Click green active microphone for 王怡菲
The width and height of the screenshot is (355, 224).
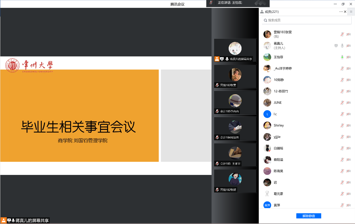[x=342, y=57]
